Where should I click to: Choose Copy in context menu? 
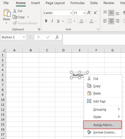pyautogui.click(x=103, y=86)
